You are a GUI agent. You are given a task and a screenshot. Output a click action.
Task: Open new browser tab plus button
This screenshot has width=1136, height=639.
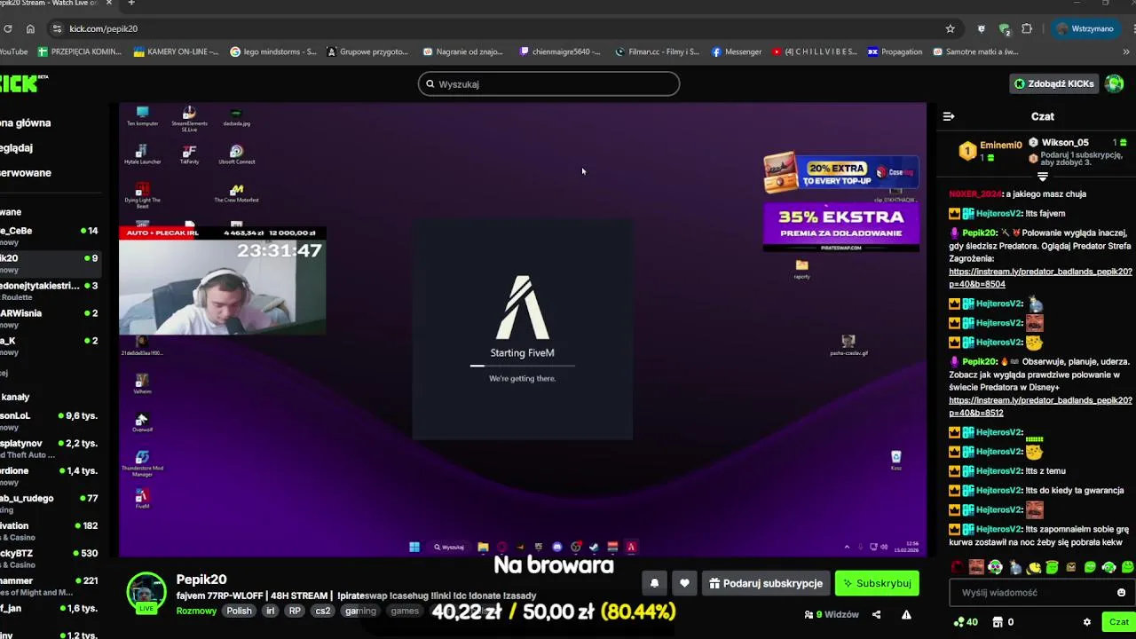point(130,4)
